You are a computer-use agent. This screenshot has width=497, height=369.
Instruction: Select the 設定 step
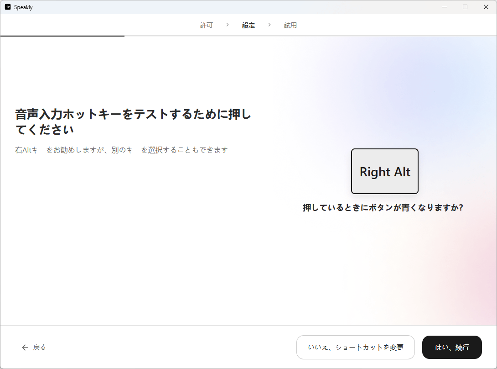(x=248, y=25)
